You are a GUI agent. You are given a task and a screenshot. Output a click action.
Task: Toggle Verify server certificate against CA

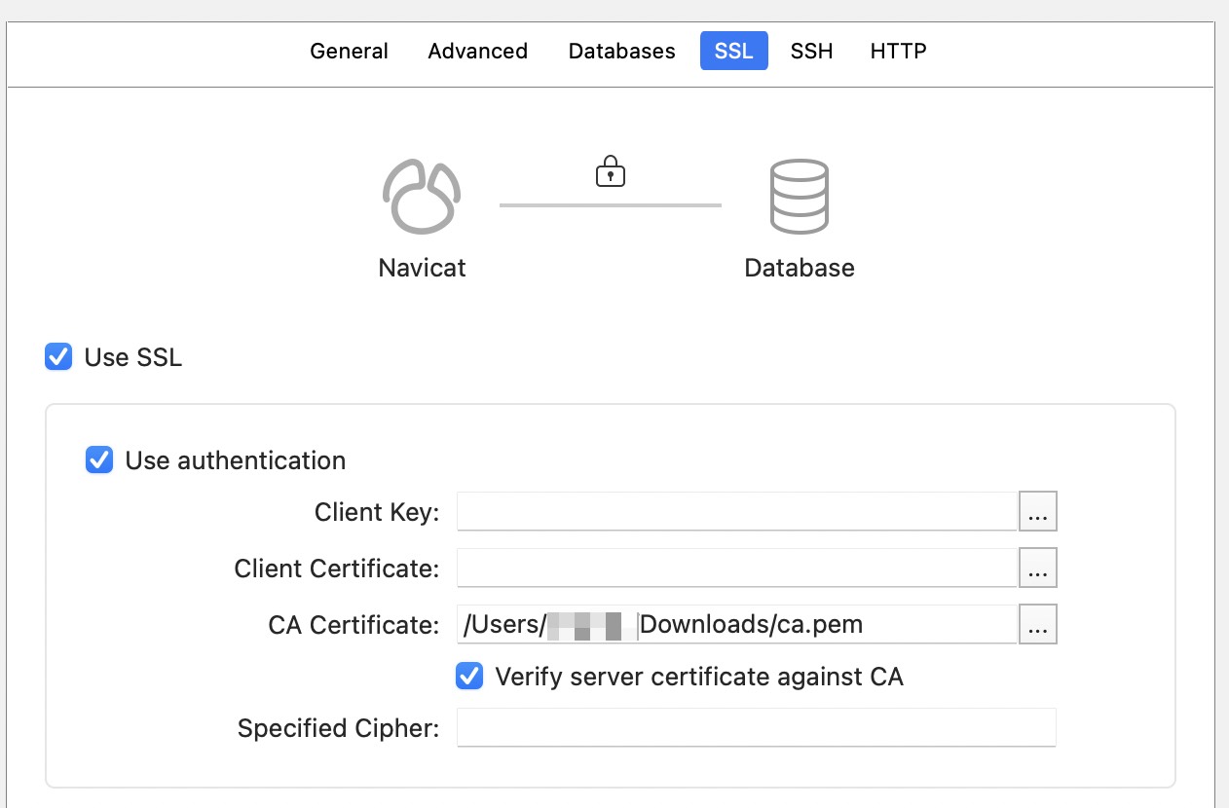(x=469, y=676)
